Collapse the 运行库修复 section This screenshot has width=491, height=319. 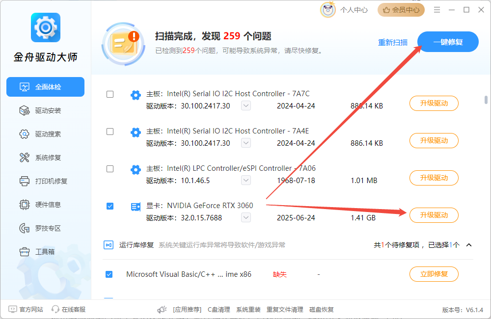468,244
